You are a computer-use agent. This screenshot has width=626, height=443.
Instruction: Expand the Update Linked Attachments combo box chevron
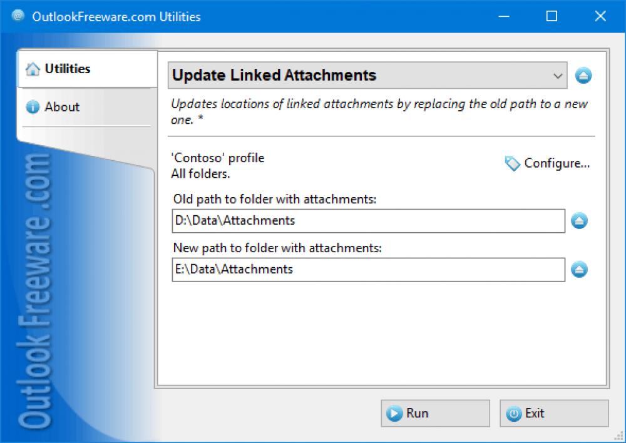pyautogui.click(x=558, y=75)
